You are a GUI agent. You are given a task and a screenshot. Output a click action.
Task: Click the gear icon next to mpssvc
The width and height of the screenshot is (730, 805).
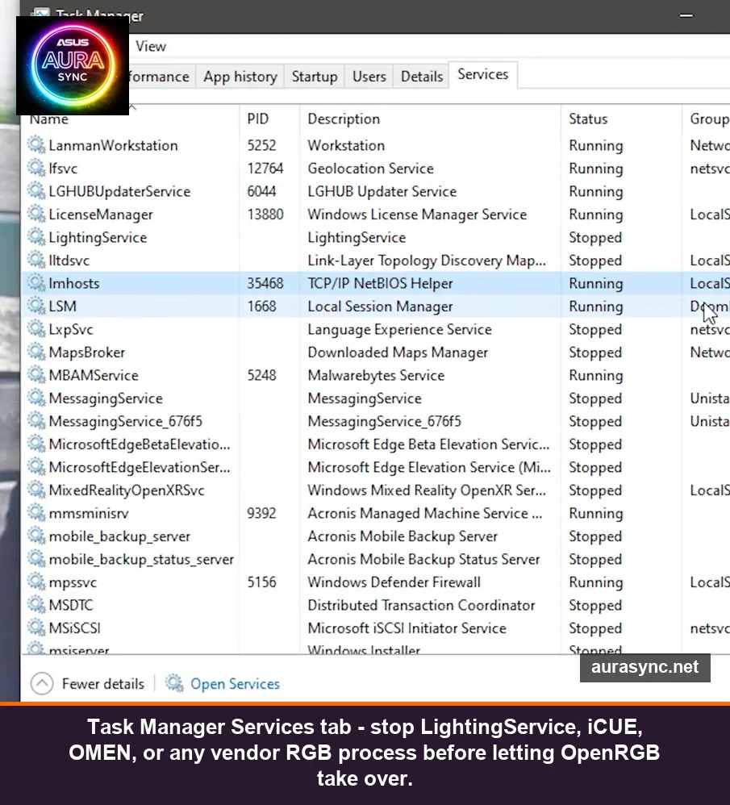[35, 582]
